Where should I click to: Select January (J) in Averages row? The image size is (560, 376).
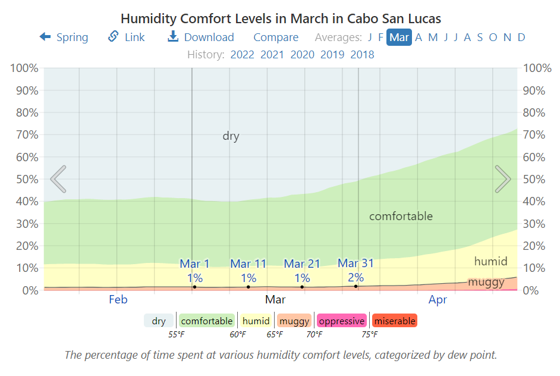(x=370, y=37)
